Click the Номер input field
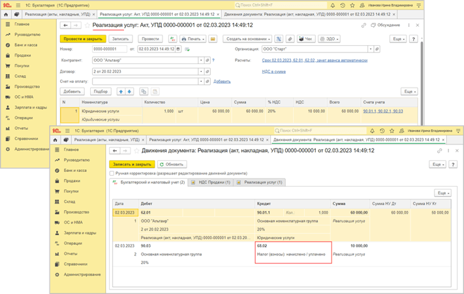 click(x=109, y=49)
